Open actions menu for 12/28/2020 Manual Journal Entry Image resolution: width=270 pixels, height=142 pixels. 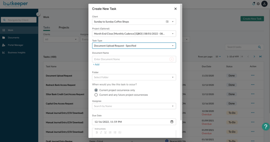[x=253, y=113]
